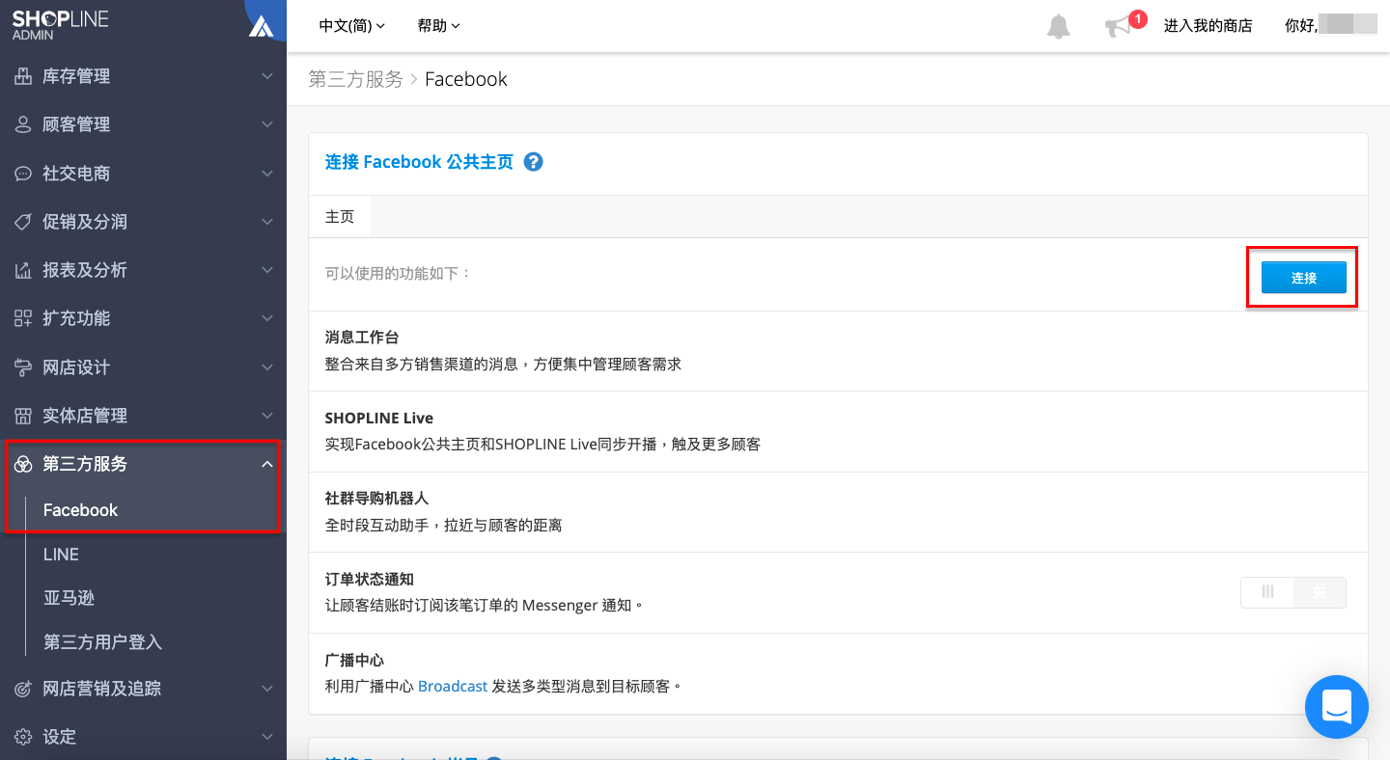
Task: Expand the 网店营销及追踪 menu chevron
Action: click(267, 689)
